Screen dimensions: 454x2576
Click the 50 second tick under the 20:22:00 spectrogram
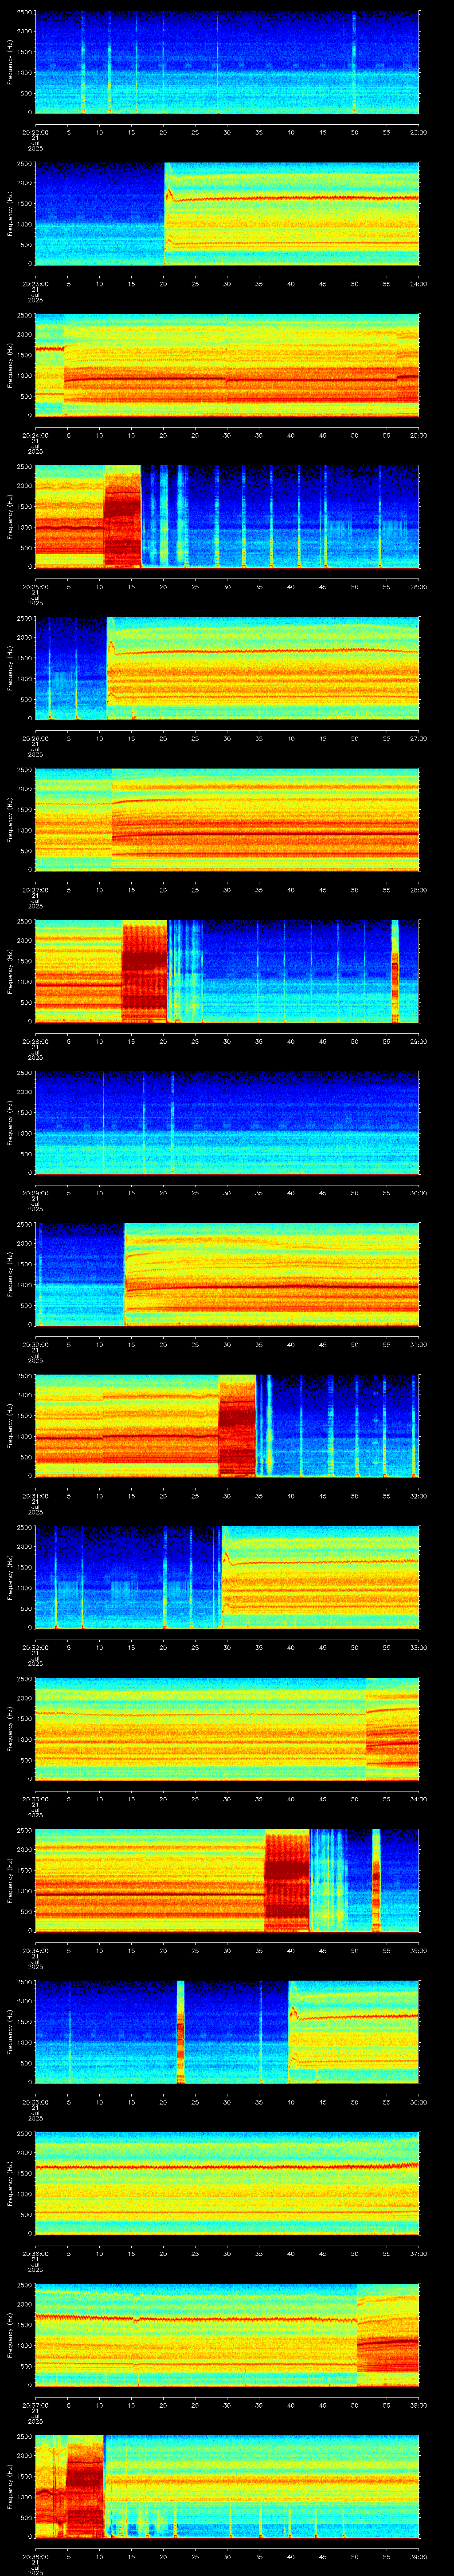[x=354, y=132]
